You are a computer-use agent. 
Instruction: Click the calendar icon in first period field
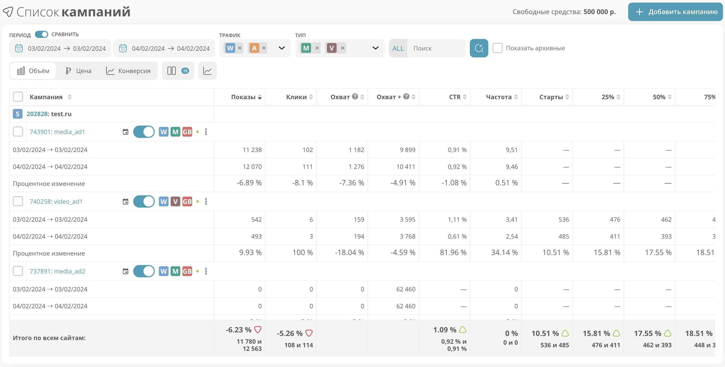tap(19, 48)
